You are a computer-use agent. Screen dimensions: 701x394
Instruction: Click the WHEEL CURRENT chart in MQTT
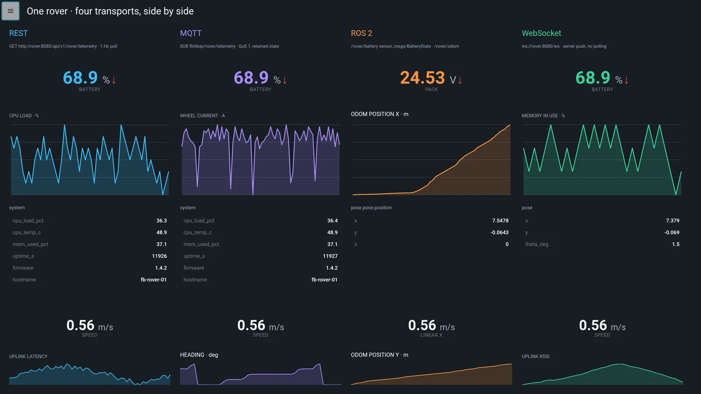tap(261, 160)
